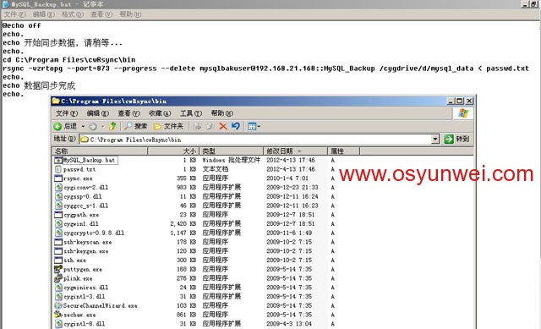The width and height of the screenshot is (541, 329).
Task: Click the 文本文档 type cell for passwd.txt
Action: [x=215, y=169]
